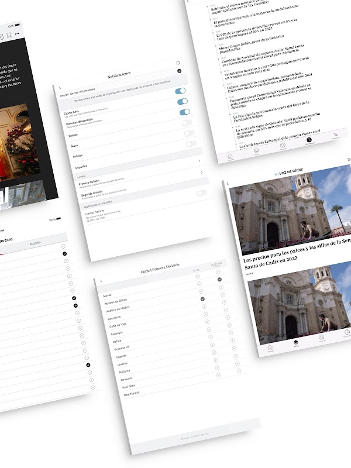
Task: Open headline 'El paro preocupa más'
Action: click(x=257, y=17)
